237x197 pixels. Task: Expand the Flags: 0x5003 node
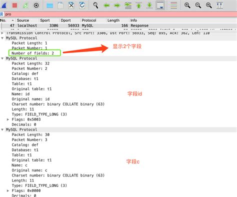[x=8, y=119]
